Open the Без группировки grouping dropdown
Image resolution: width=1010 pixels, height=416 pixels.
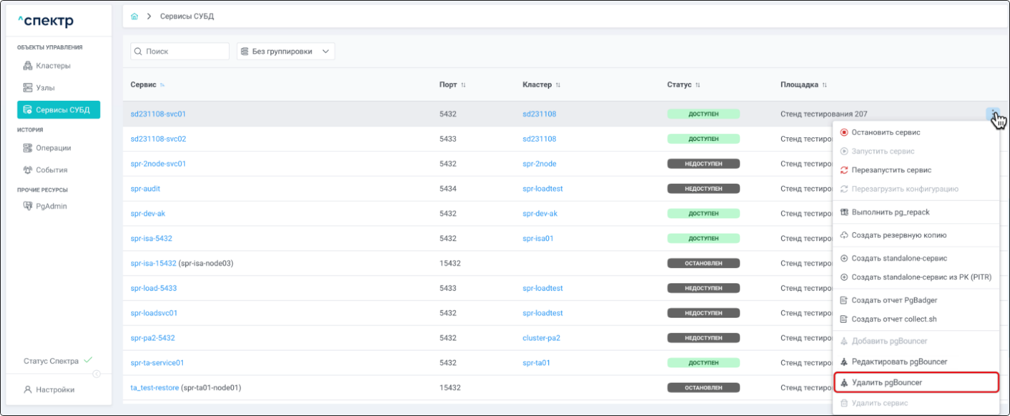[x=286, y=52]
